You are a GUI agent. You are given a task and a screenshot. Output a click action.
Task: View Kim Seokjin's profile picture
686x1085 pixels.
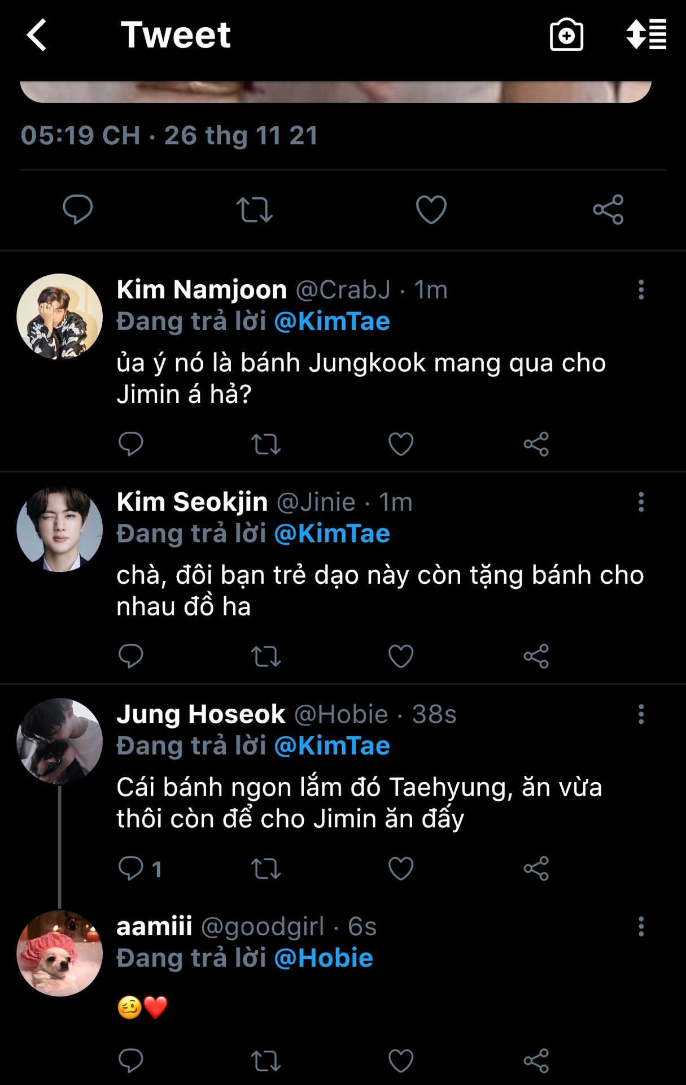pos(60,529)
